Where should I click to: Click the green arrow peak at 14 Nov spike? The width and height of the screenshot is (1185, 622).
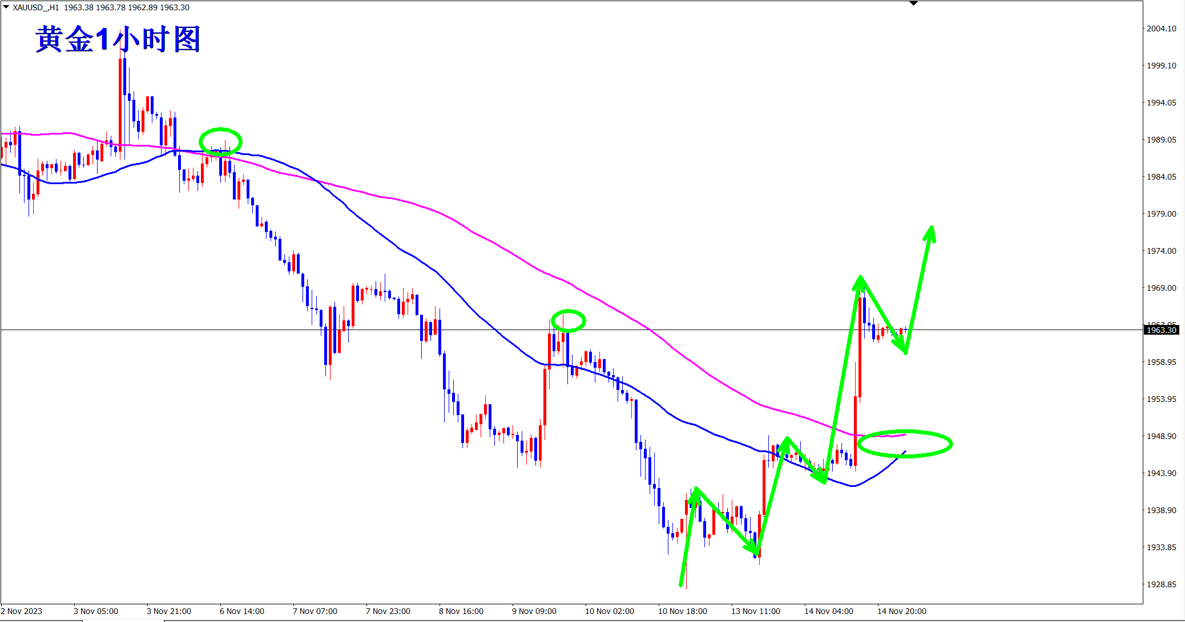click(860, 279)
